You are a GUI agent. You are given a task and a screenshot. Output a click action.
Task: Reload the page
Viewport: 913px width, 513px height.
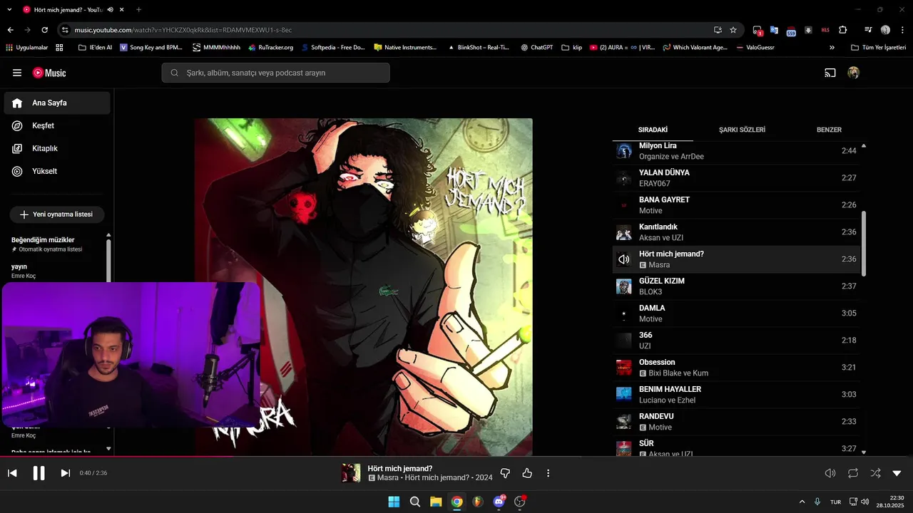(x=45, y=30)
